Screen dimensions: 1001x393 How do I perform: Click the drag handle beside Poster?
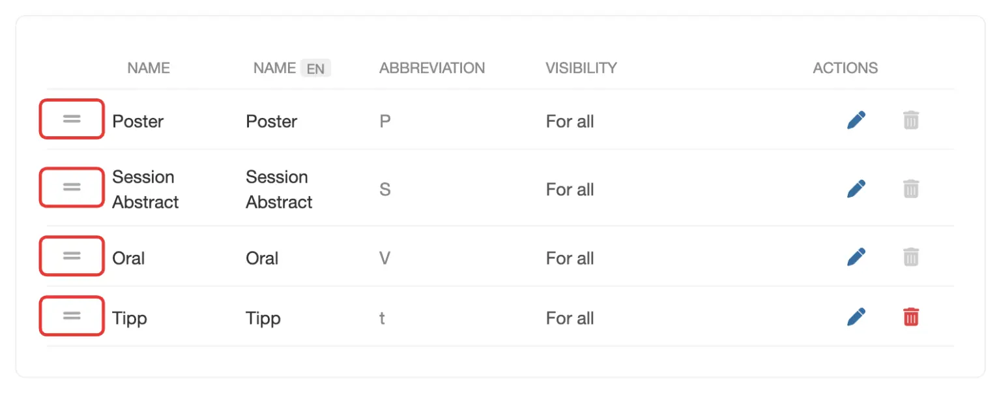point(72,119)
